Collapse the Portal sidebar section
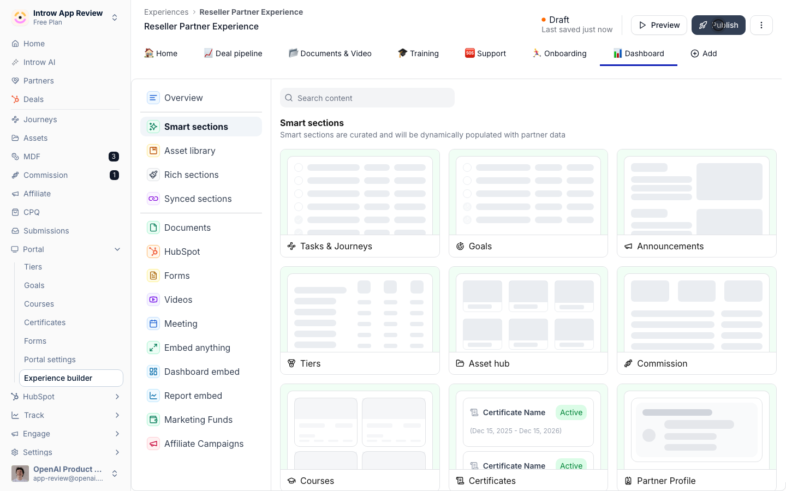 117,249
